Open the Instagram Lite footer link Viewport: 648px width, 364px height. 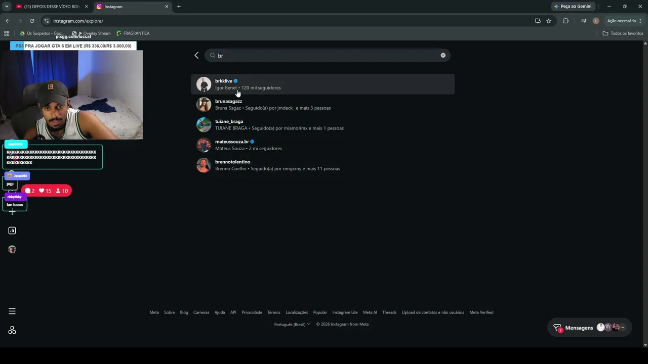tap(345, 312)
